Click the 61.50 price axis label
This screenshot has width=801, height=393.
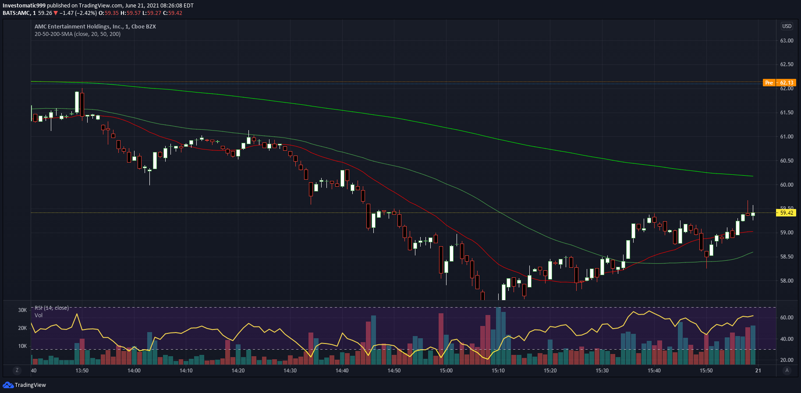pyautogui.click(x=787, y=113)
